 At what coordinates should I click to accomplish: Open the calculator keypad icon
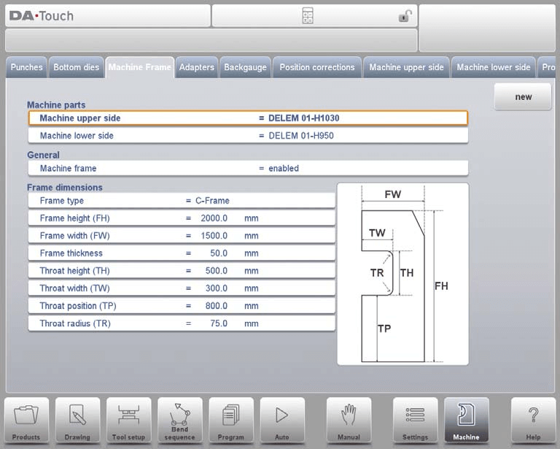pyautogui.click(x=308, y=16)
